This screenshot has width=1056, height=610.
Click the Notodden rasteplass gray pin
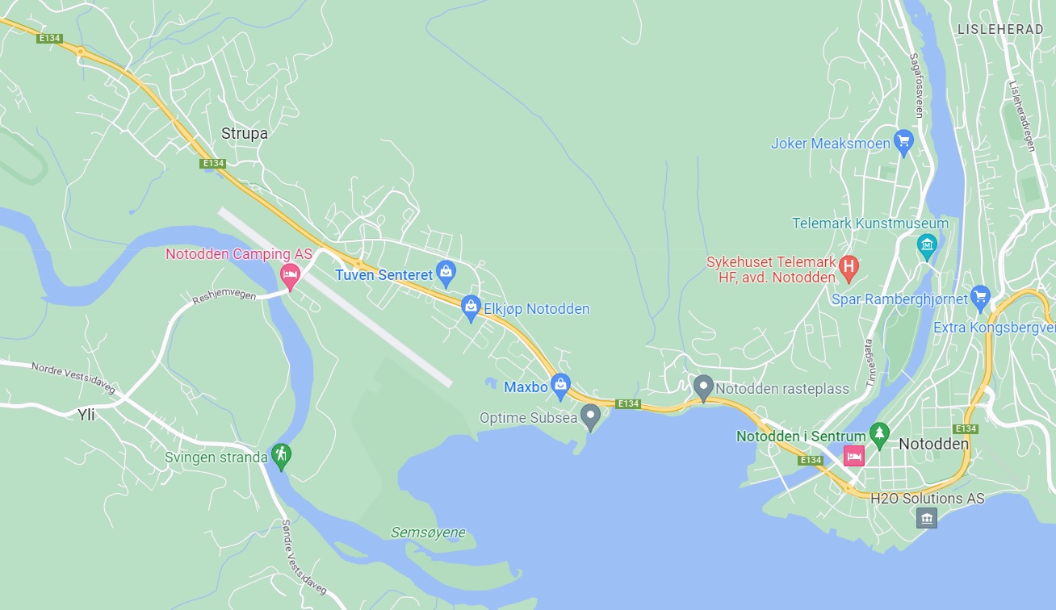(x=703, y=388)
